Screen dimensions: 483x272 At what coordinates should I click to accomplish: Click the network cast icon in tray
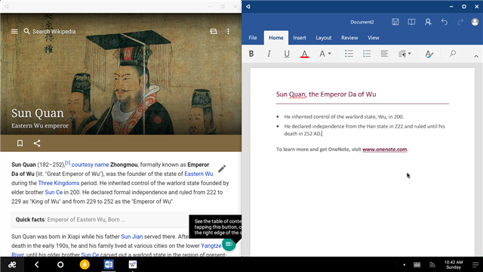coord(432,264)
